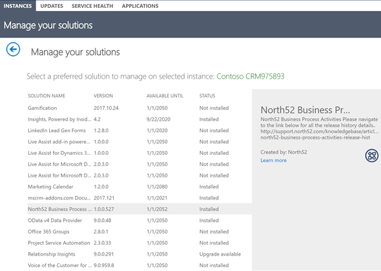Choose the Relationship Insights solution

pos(139,254)
